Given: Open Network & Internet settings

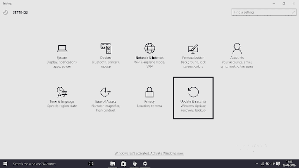Looking at the screenshot, I should click(x=149, y=56).
